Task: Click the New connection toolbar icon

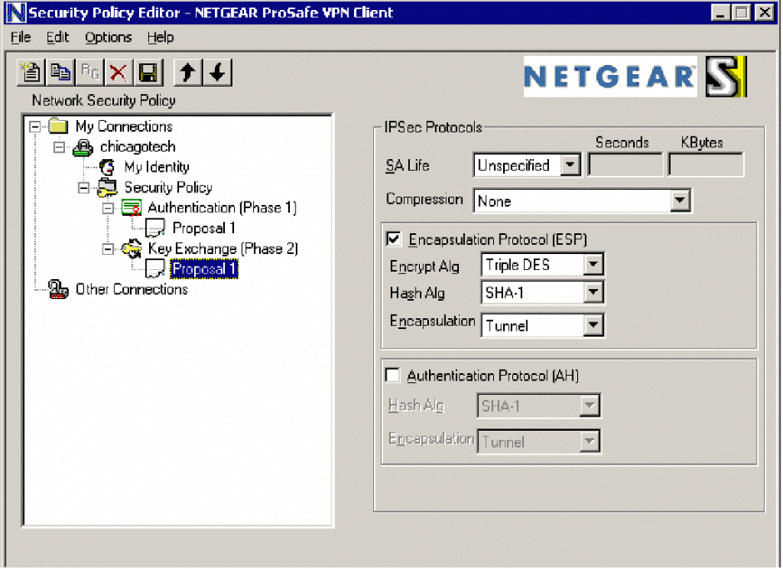Action: [x=31, y=73]
